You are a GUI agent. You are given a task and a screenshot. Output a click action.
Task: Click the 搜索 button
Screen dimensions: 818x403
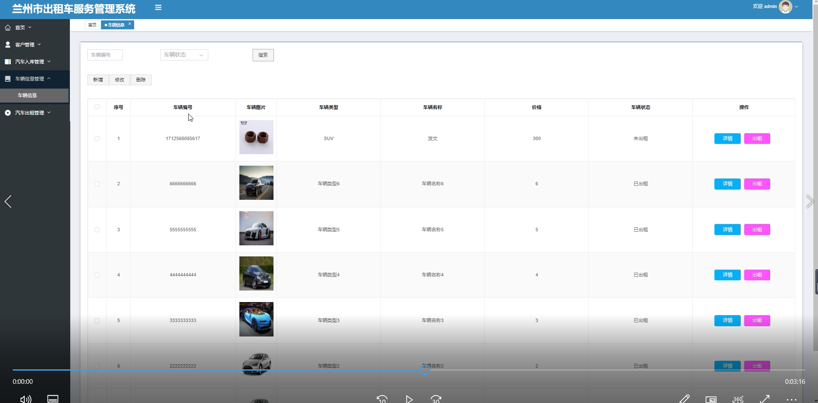[263, 55]
